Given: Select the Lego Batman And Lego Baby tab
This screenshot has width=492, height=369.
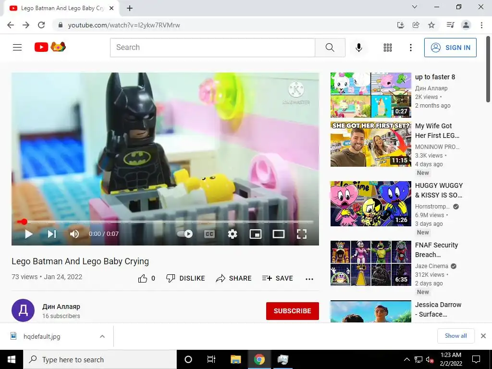Looking at the screenshot, I should coord(61,9).
